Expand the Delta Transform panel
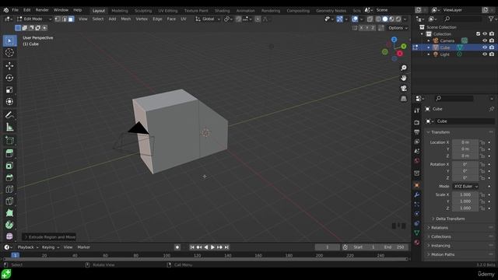This screenshot has width=498, height=280. coord(450,219)
